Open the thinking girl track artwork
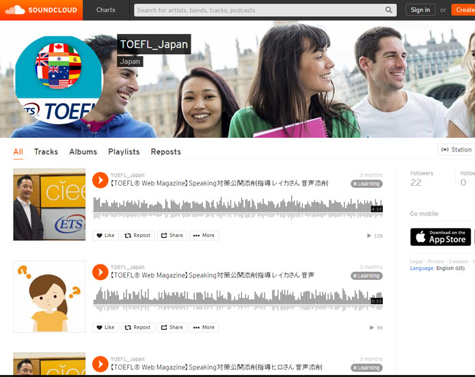475x377 pixels. [49, 296]
